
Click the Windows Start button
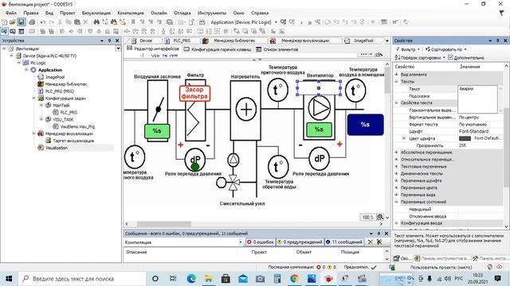(9, 279)
